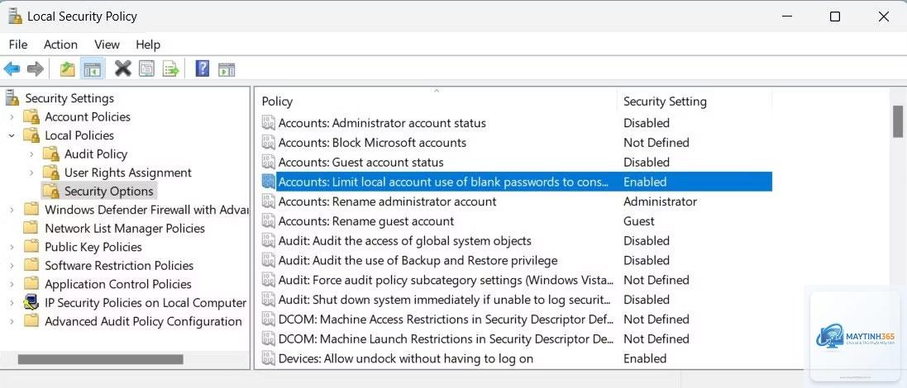The width and height of the screenshot is (907, 388).
Task: Click the Audit Policy folder icon
Action: (x=51, y=154)
